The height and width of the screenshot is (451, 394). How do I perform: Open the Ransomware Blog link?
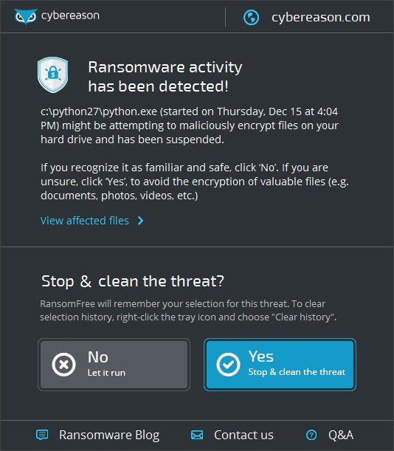click(x=109, y=435)
